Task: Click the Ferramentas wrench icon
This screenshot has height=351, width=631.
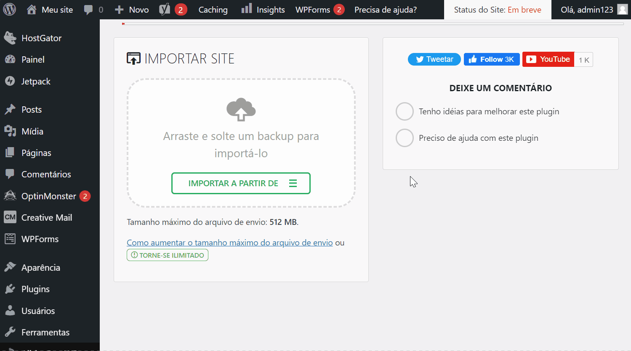Action: point(10,332)
